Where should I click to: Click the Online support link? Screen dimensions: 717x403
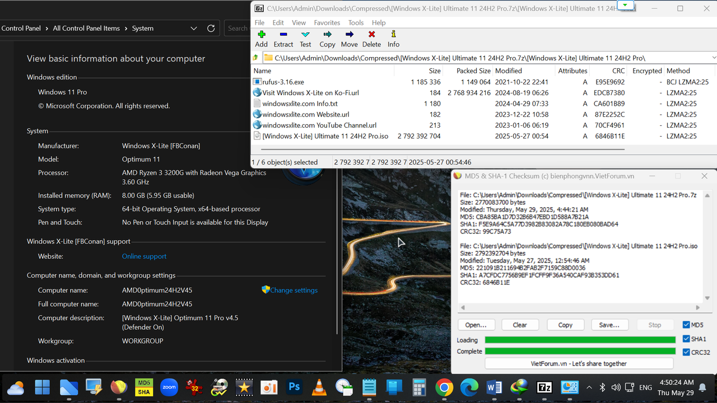coord(144,256)
